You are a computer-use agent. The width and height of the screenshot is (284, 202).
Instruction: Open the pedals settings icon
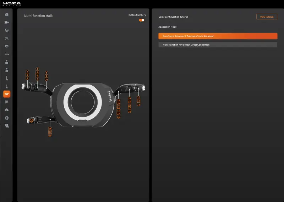coord(7,38)
